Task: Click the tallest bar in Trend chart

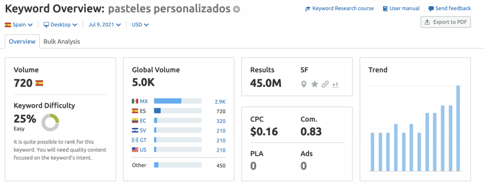Action: 458,128
